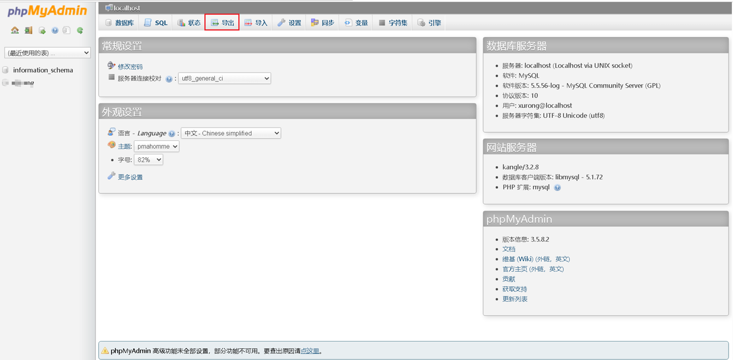733x360 pixels.
Task: Open the 82% font size dropdown
Action: coord(149,160)
